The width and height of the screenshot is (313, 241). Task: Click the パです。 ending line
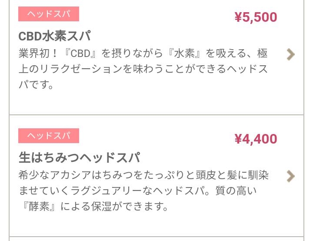tap(36, 84)
